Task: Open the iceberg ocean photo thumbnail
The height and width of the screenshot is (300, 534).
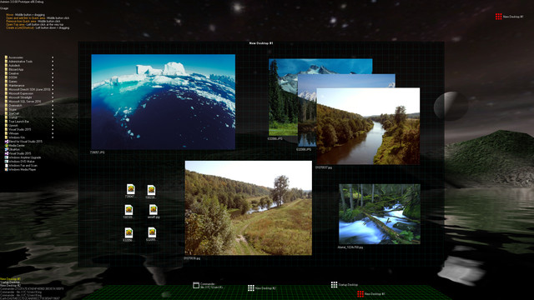Action: coord(164,102)
